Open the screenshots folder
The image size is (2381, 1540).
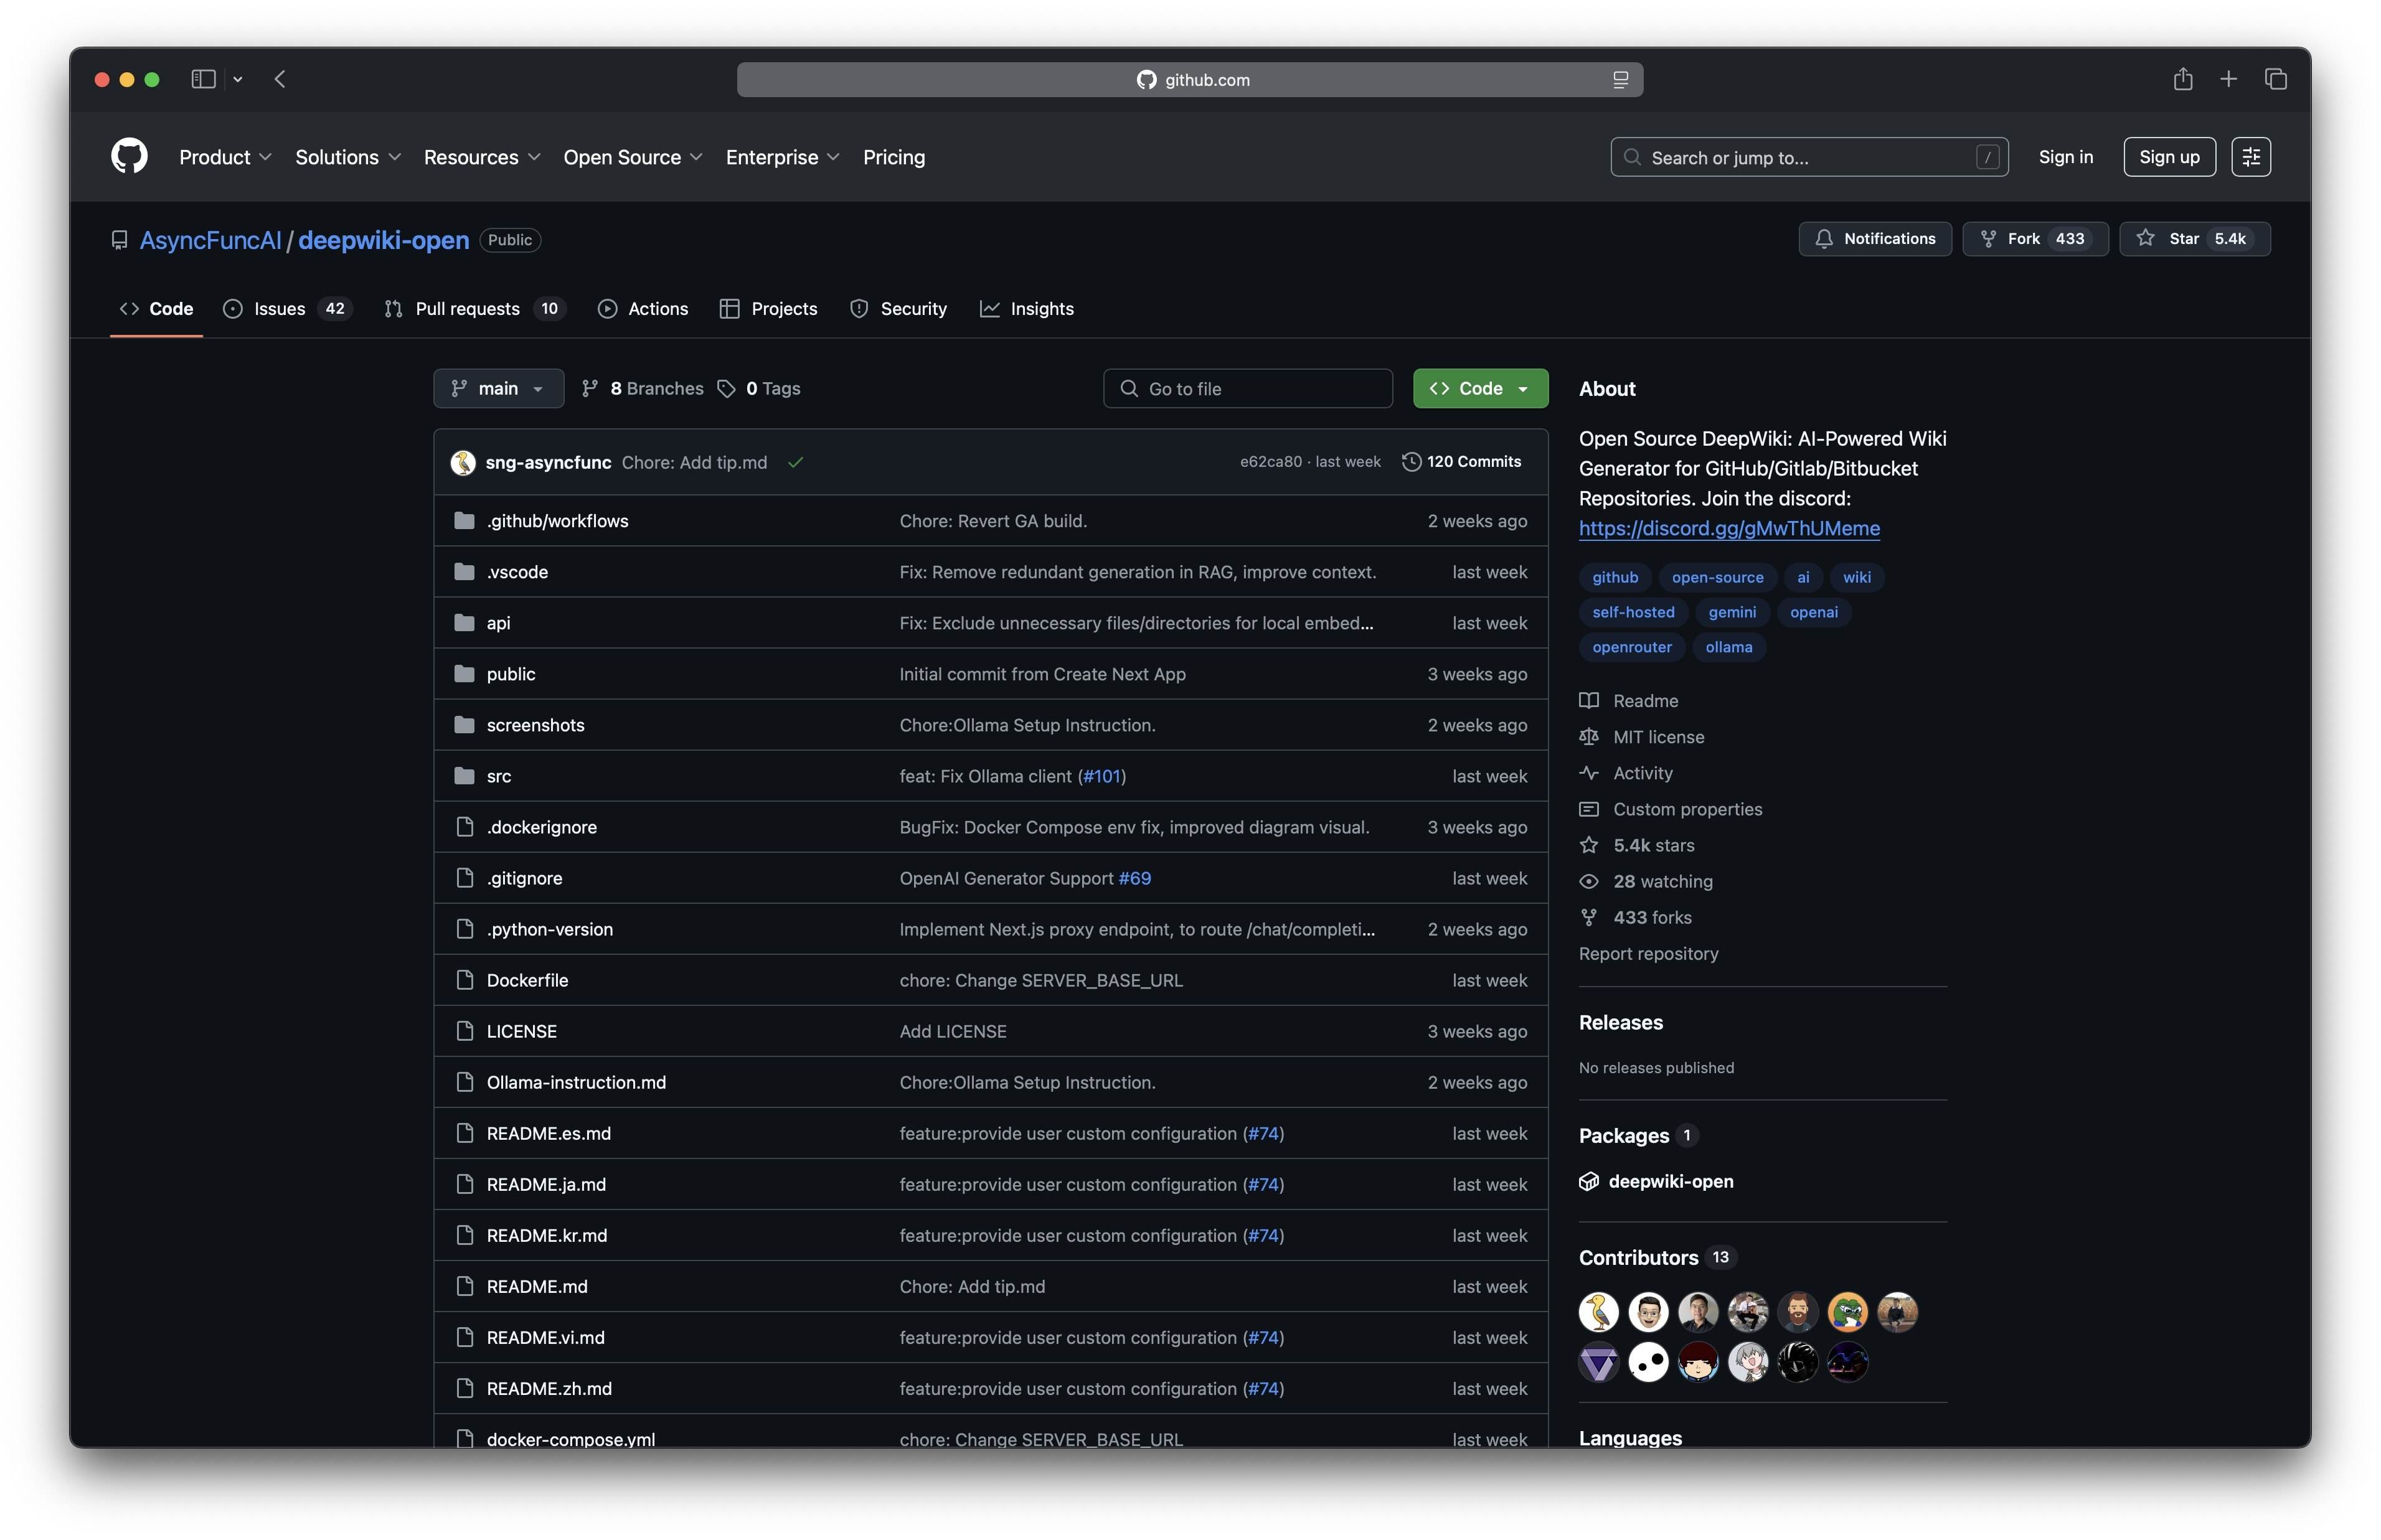coord(535,725)
